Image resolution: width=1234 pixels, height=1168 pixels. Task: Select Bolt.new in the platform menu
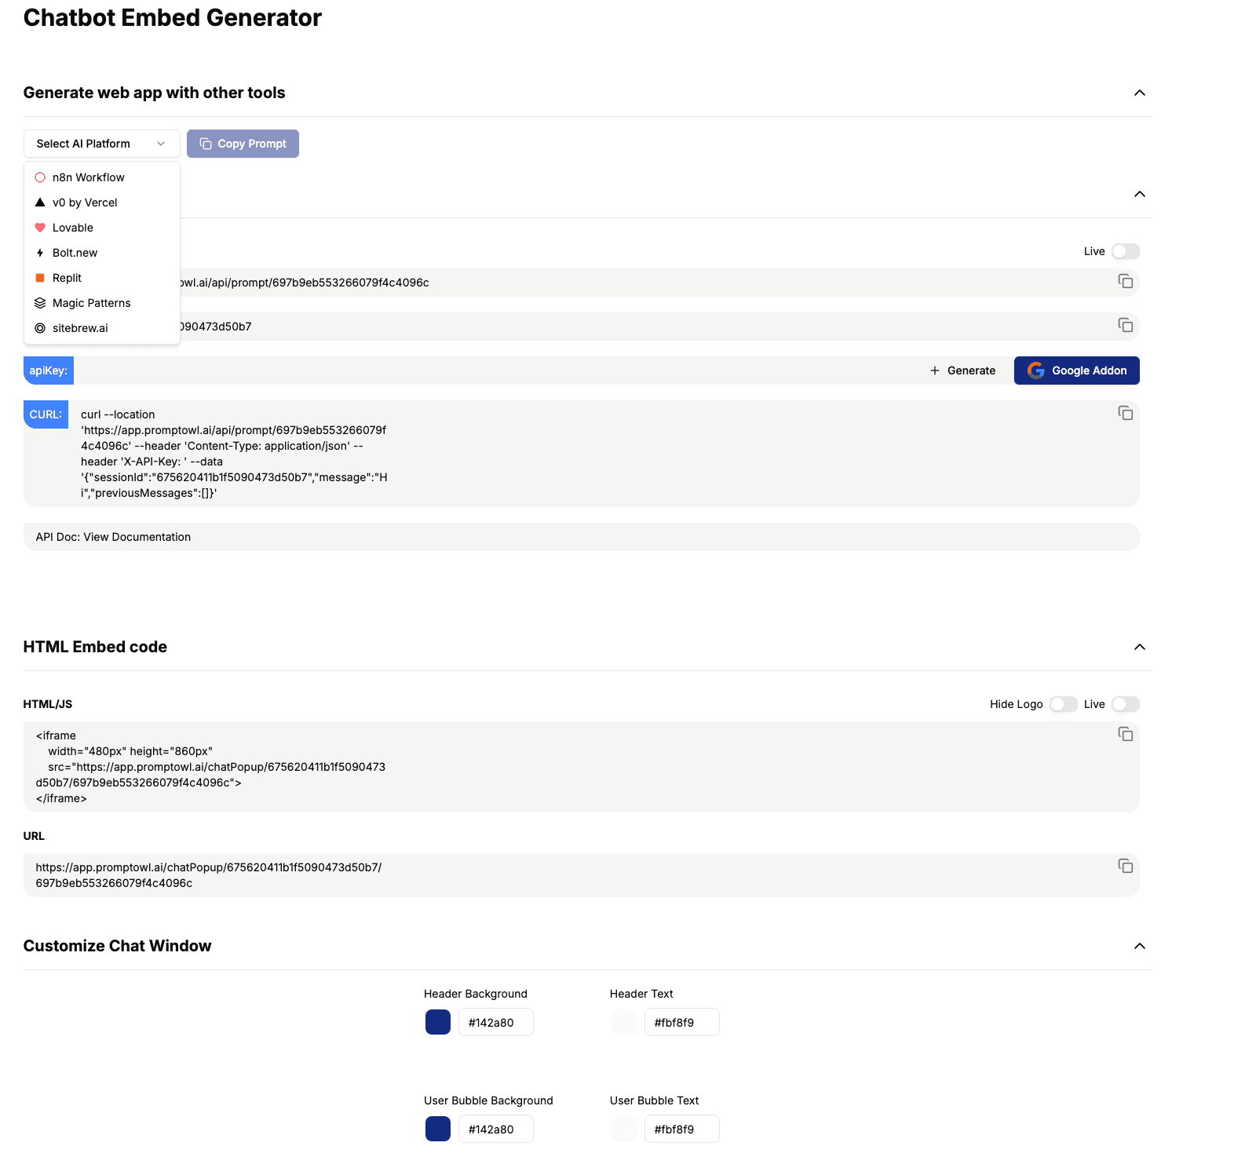coord(75,253)
